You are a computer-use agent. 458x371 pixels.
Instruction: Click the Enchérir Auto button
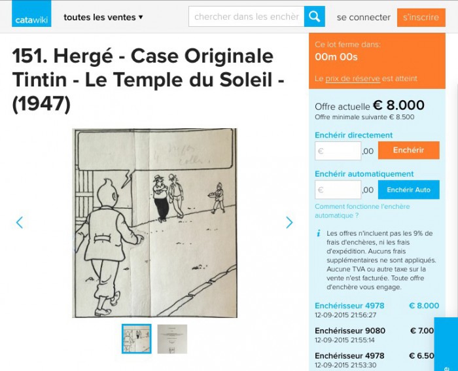point(409,190)
